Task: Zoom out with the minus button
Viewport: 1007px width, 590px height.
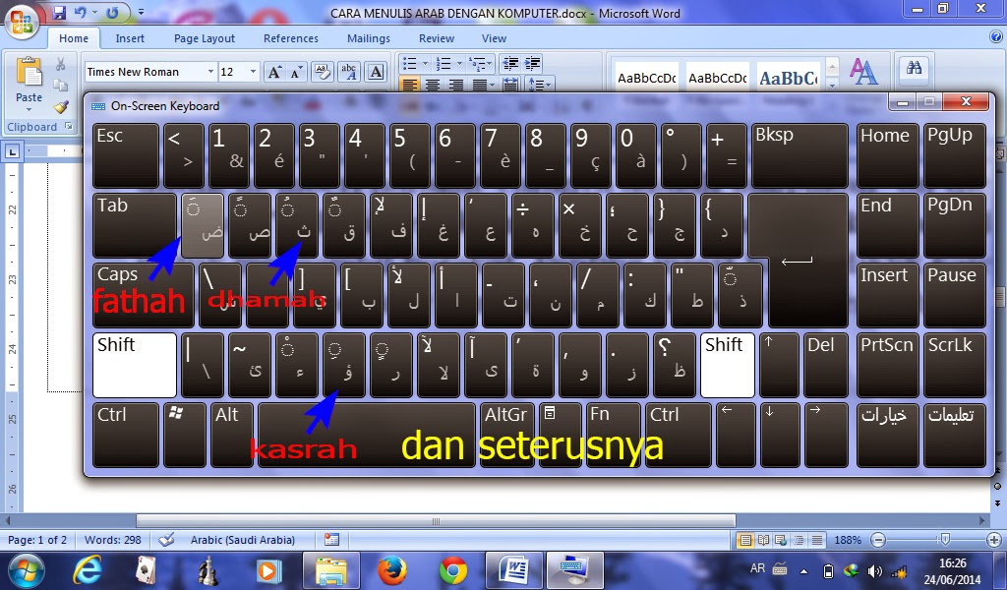Action: 878,540
